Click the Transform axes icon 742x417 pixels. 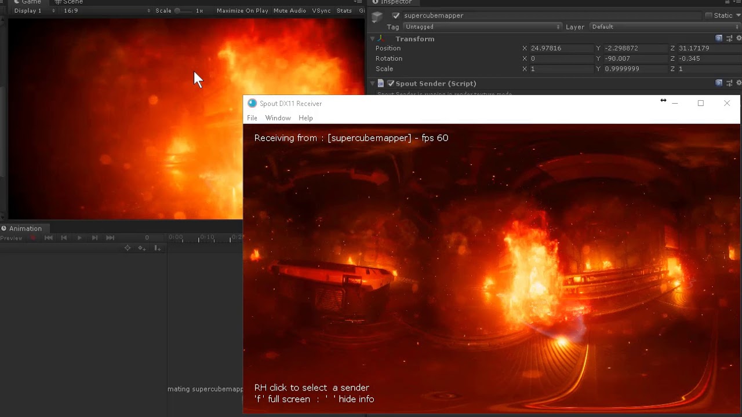(381, 39)
